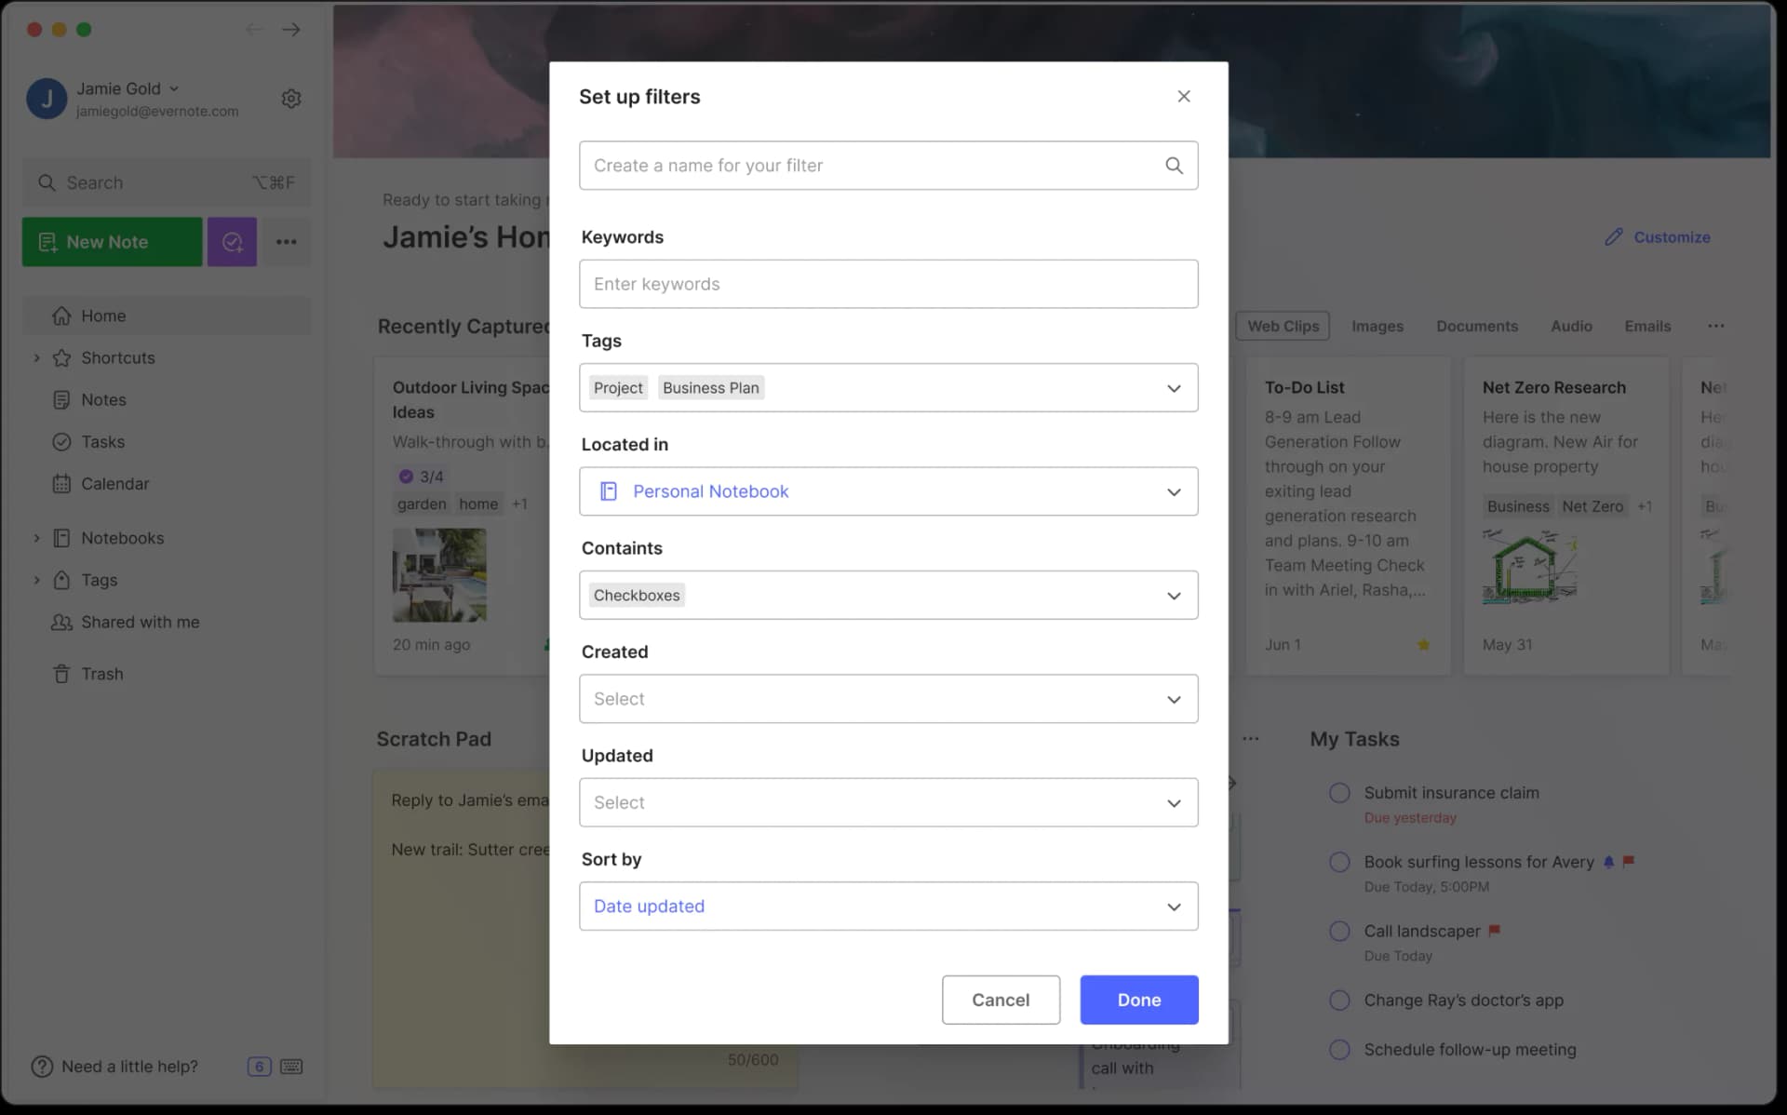This screenshot has width=1787, height=1115.
Task: Mark the Submit insurance claim task complete
Action: pos(1340,792)
